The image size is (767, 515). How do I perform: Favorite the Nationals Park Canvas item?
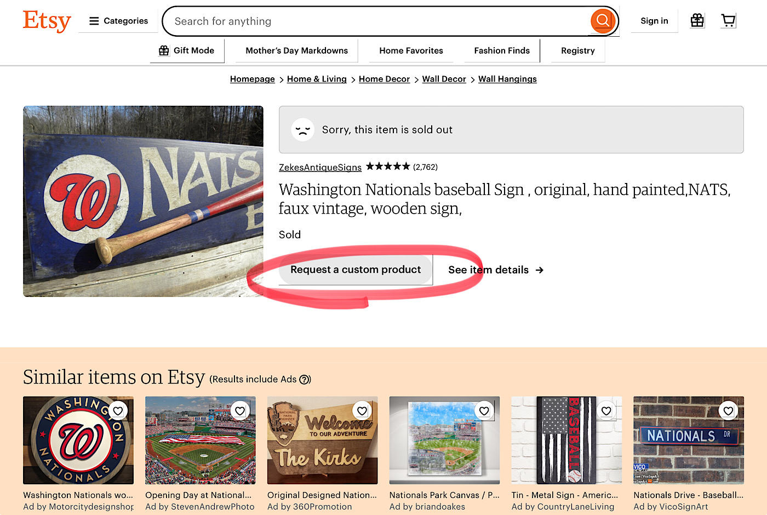484,411
